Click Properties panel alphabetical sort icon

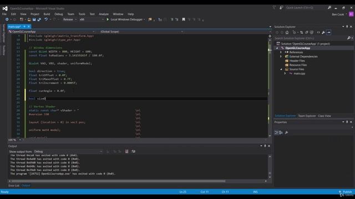coord(281,133)
